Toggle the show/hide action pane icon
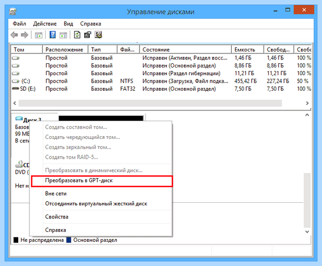 [x=63, y=35]
